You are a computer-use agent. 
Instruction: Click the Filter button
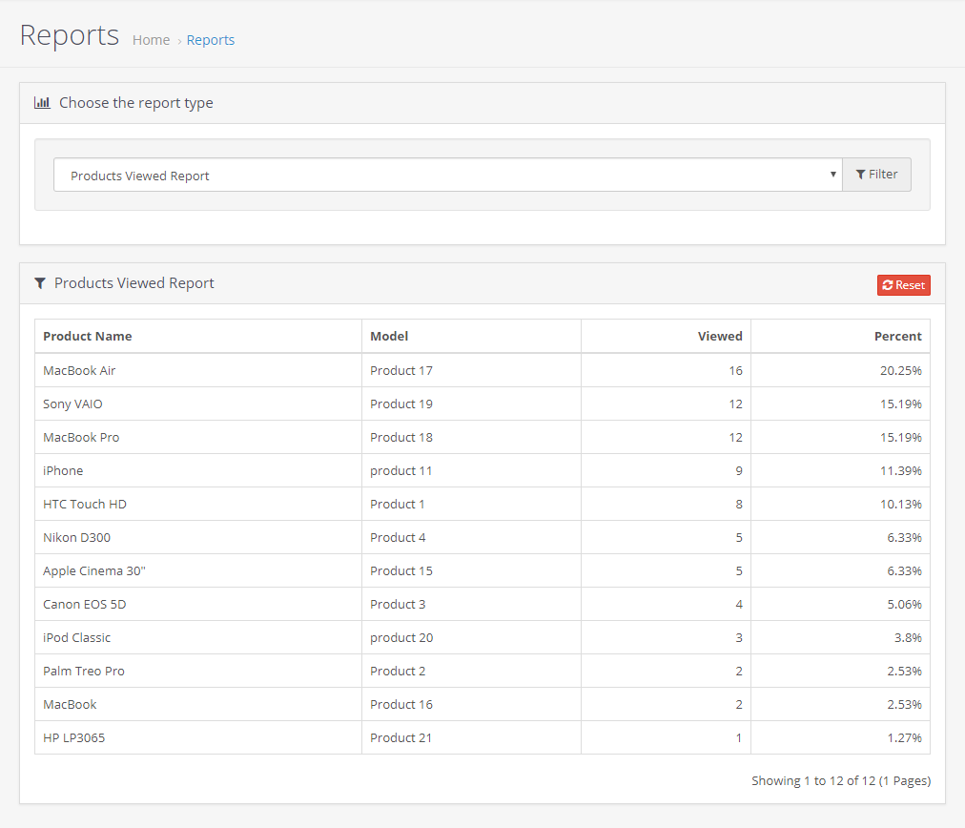click(x=876, y=175)
